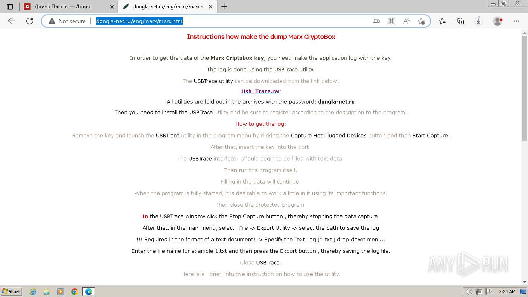This screenshot has height=297, width=528.
Task: Click the vertical scrollbar thumb
Action: pos(525,89)
